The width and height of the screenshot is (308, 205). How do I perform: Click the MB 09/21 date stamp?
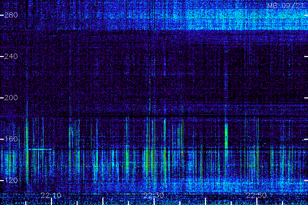286,6
